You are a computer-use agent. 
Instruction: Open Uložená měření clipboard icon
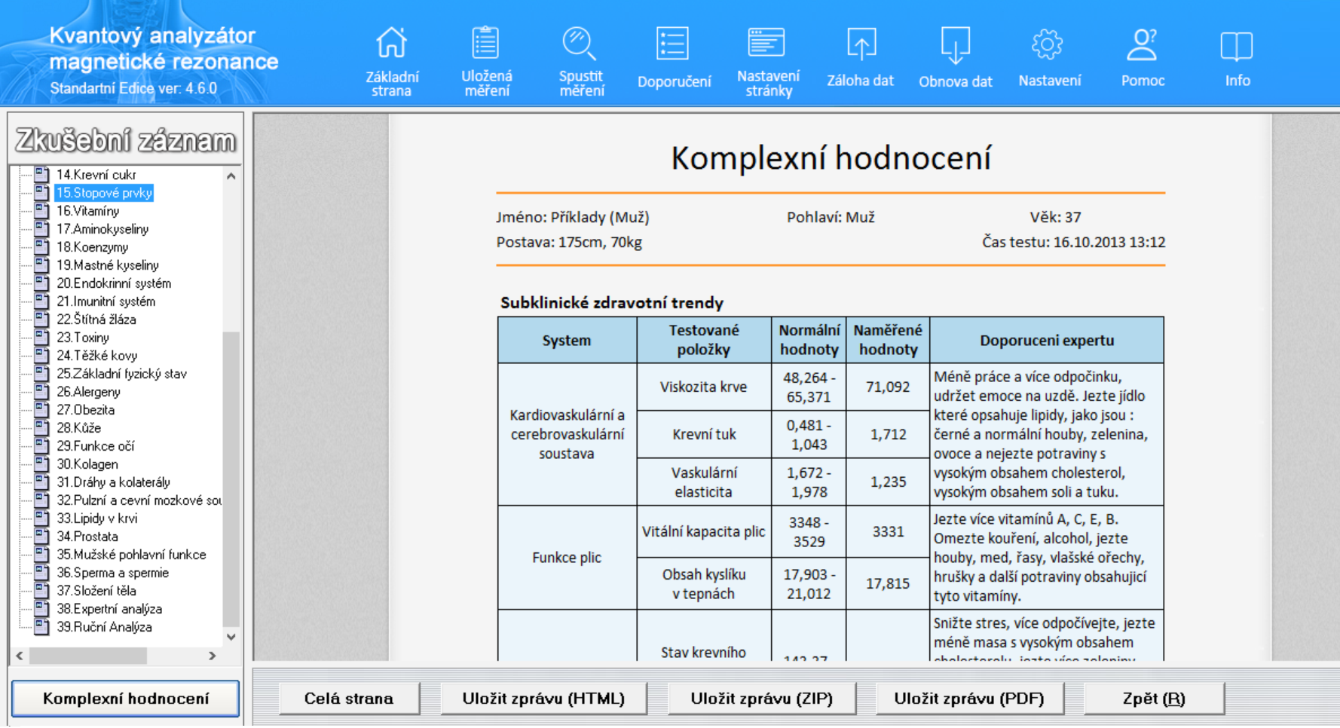(486, 43)
